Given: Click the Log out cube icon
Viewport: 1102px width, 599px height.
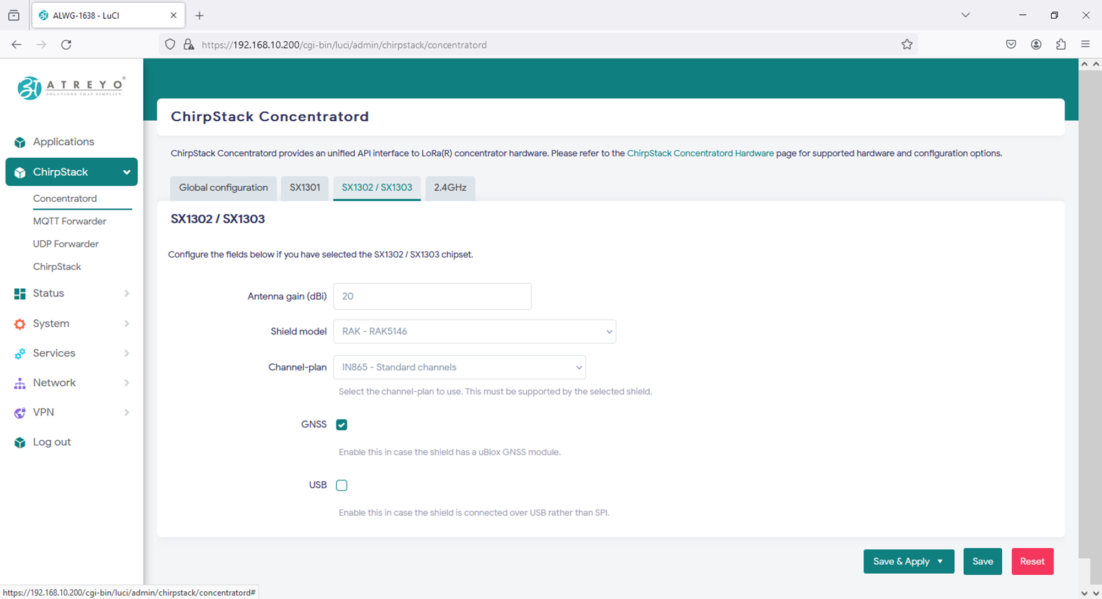Looking at the screenshot, I should pos(20,442).
